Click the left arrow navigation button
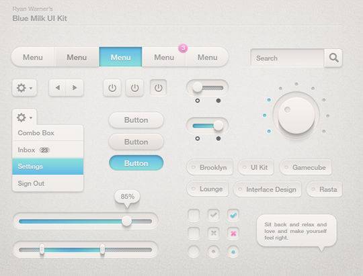The height and width of the screenshot is (276, 363). point(58,88)
